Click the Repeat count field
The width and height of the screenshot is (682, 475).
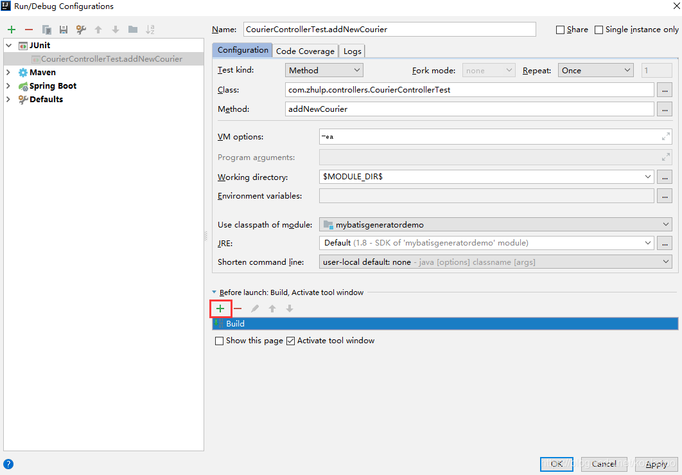pyautogui.click(x=657, y=70)
